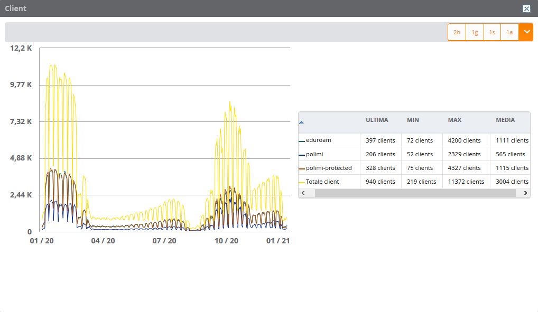Click Totale client yellow color marker
Viewport: 538px width, 312px height.
pos(302,183)
